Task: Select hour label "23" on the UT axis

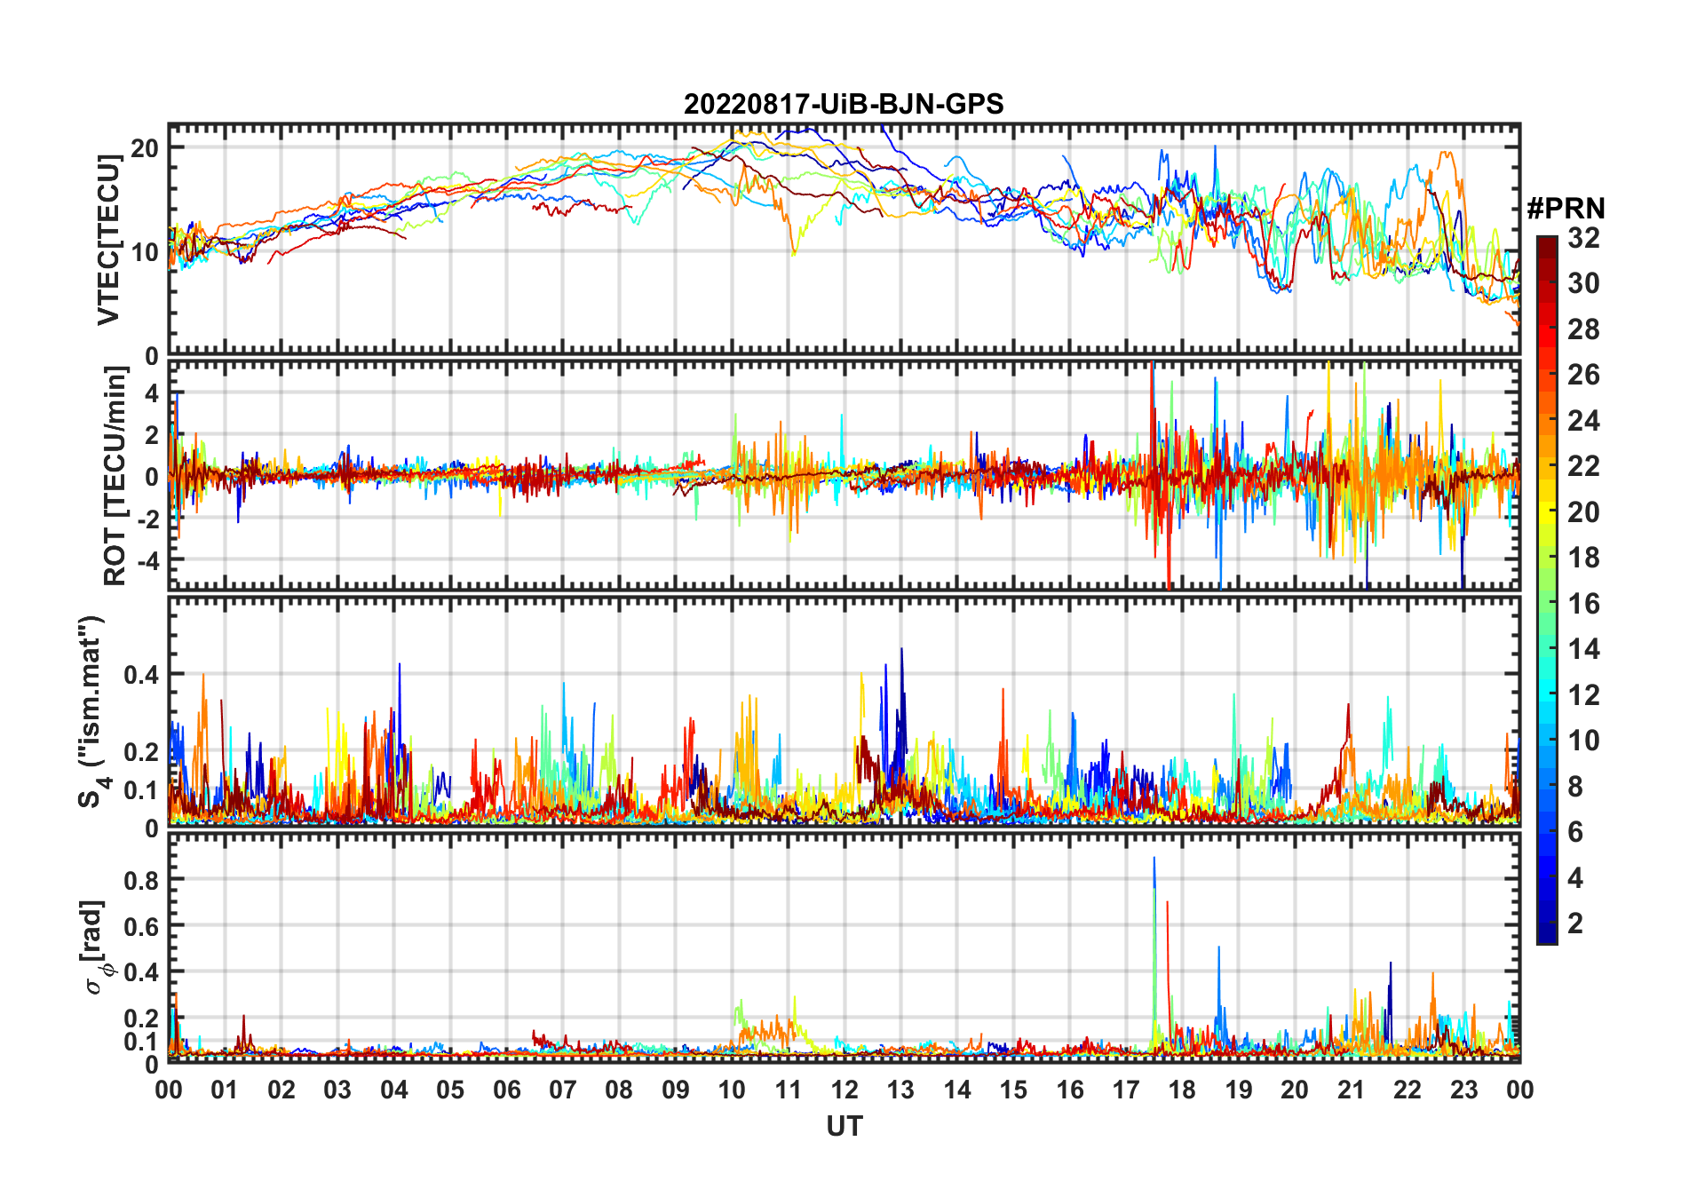Action: click(x=1463, y=1090)
